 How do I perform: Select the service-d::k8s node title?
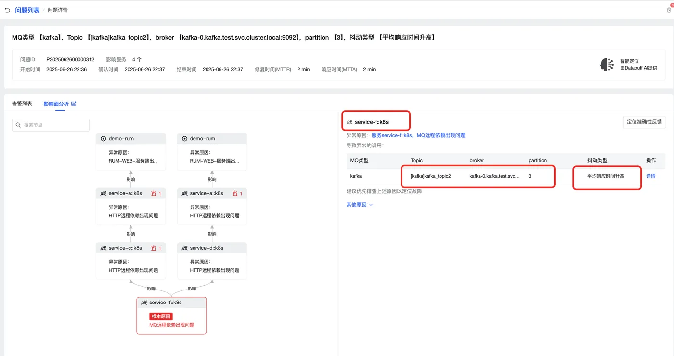tap(207, 248)
